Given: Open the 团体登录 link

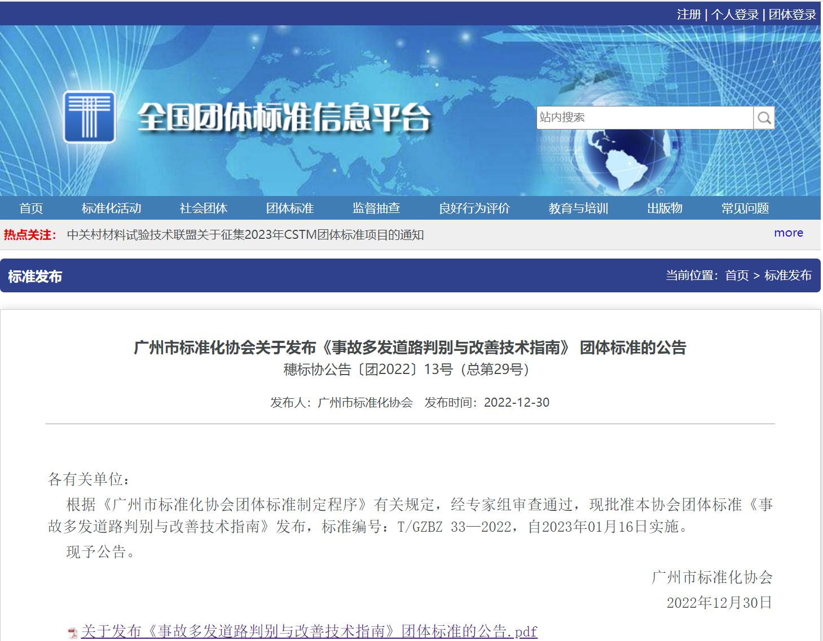Looking at the screenshot, I should [792, 15].
